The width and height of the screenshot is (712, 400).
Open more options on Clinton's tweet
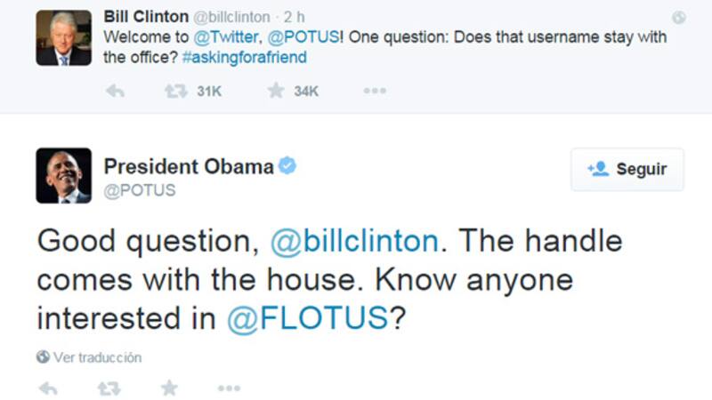click(x=375, y=91)
